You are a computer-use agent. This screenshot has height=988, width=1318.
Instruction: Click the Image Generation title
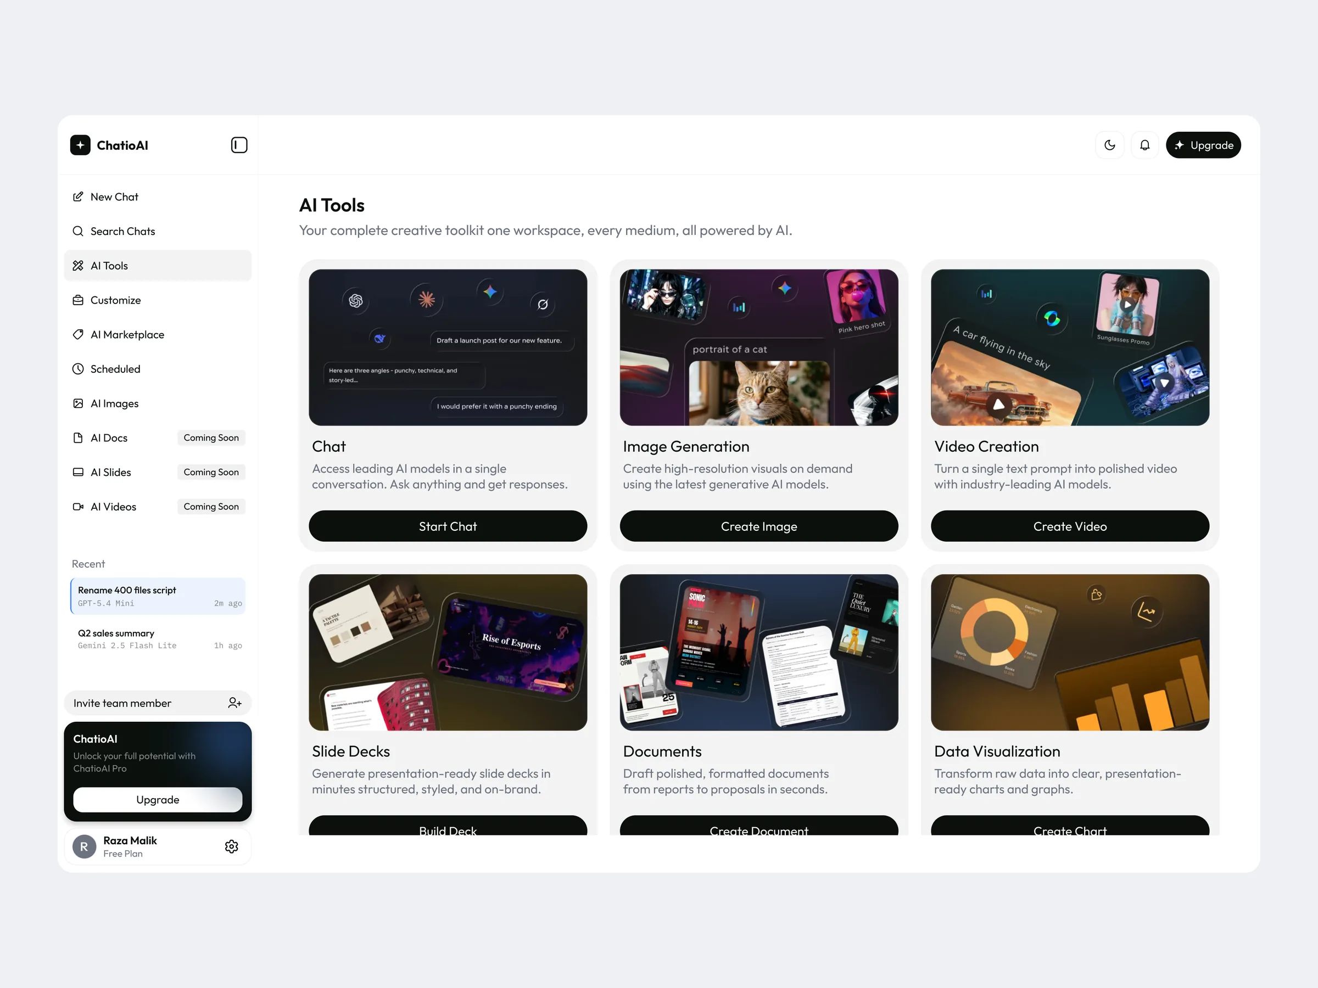coord(686,447)
